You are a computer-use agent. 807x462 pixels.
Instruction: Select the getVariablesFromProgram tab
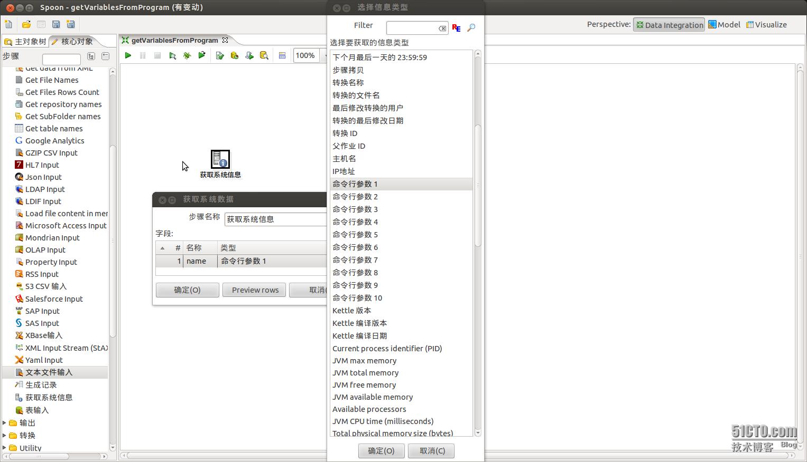click(175, 40)
